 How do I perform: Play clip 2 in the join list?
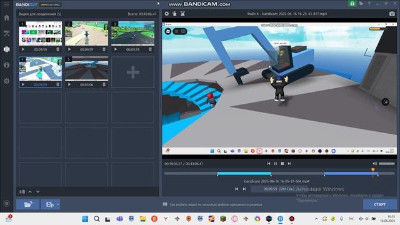[69, 49]
